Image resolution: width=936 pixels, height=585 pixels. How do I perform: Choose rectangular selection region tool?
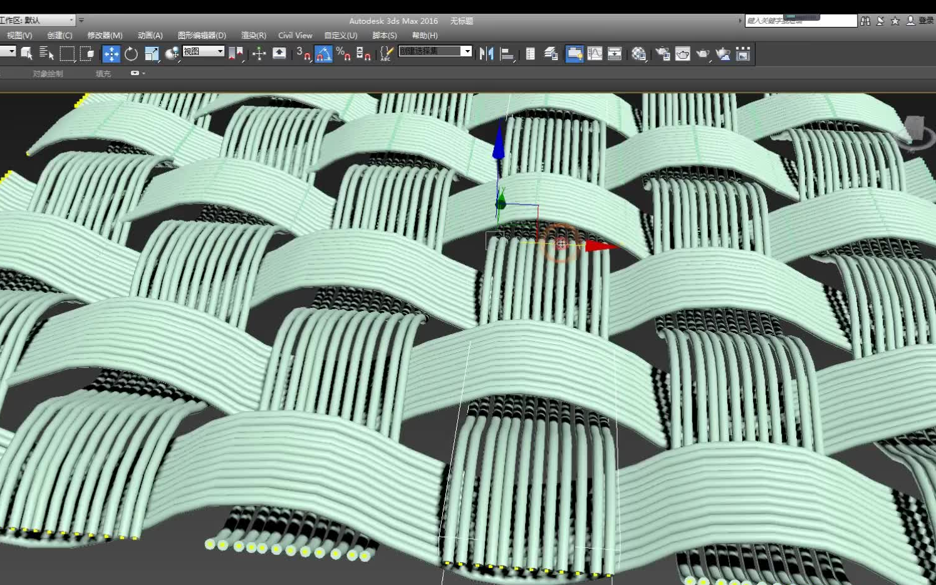click(x=67, y=54)
